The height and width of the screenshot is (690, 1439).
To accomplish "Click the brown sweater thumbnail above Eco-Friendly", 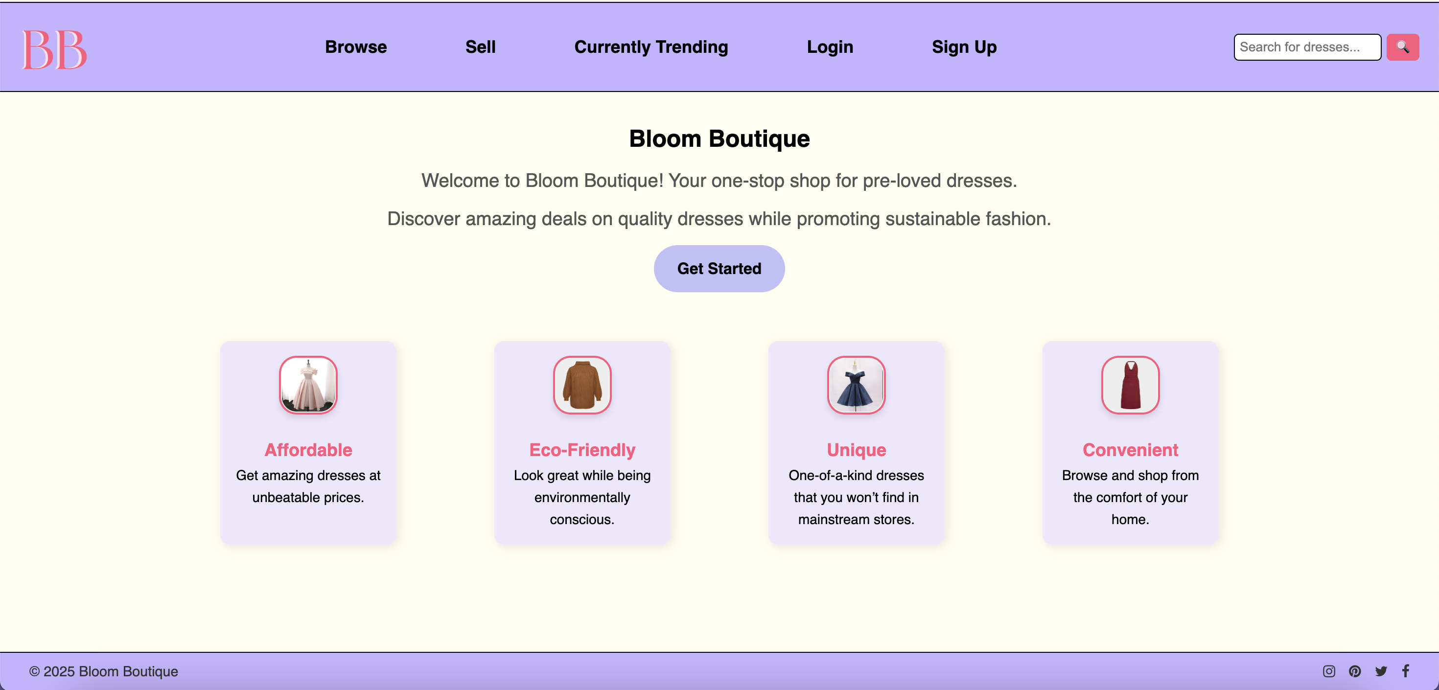I will point(582,385).
